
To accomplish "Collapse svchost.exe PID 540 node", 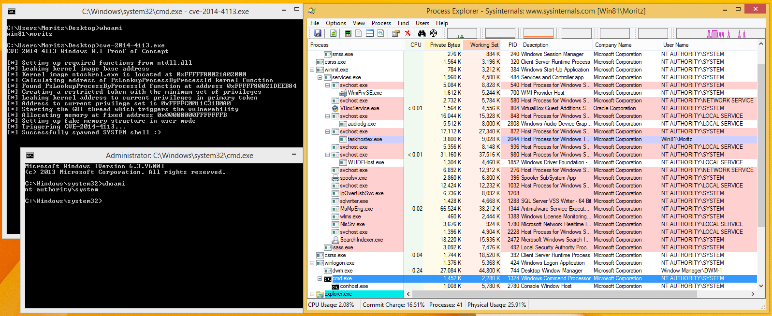I will pos(327,85).
